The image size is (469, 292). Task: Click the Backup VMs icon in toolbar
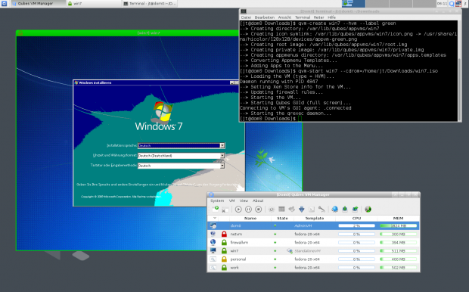coord(345,209)
